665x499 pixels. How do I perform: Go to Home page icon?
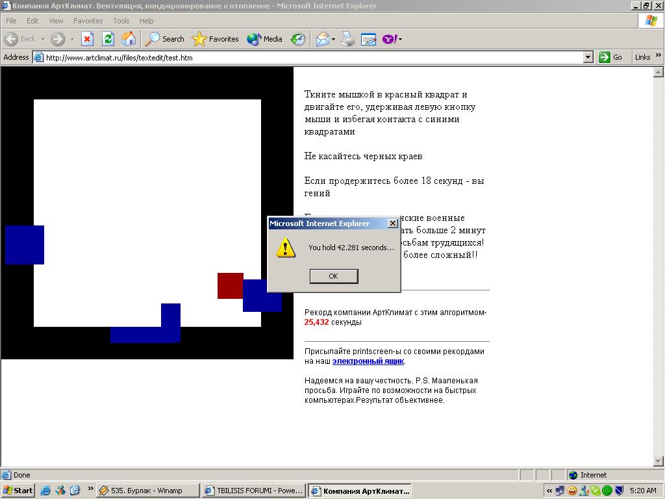coord(129,39)
